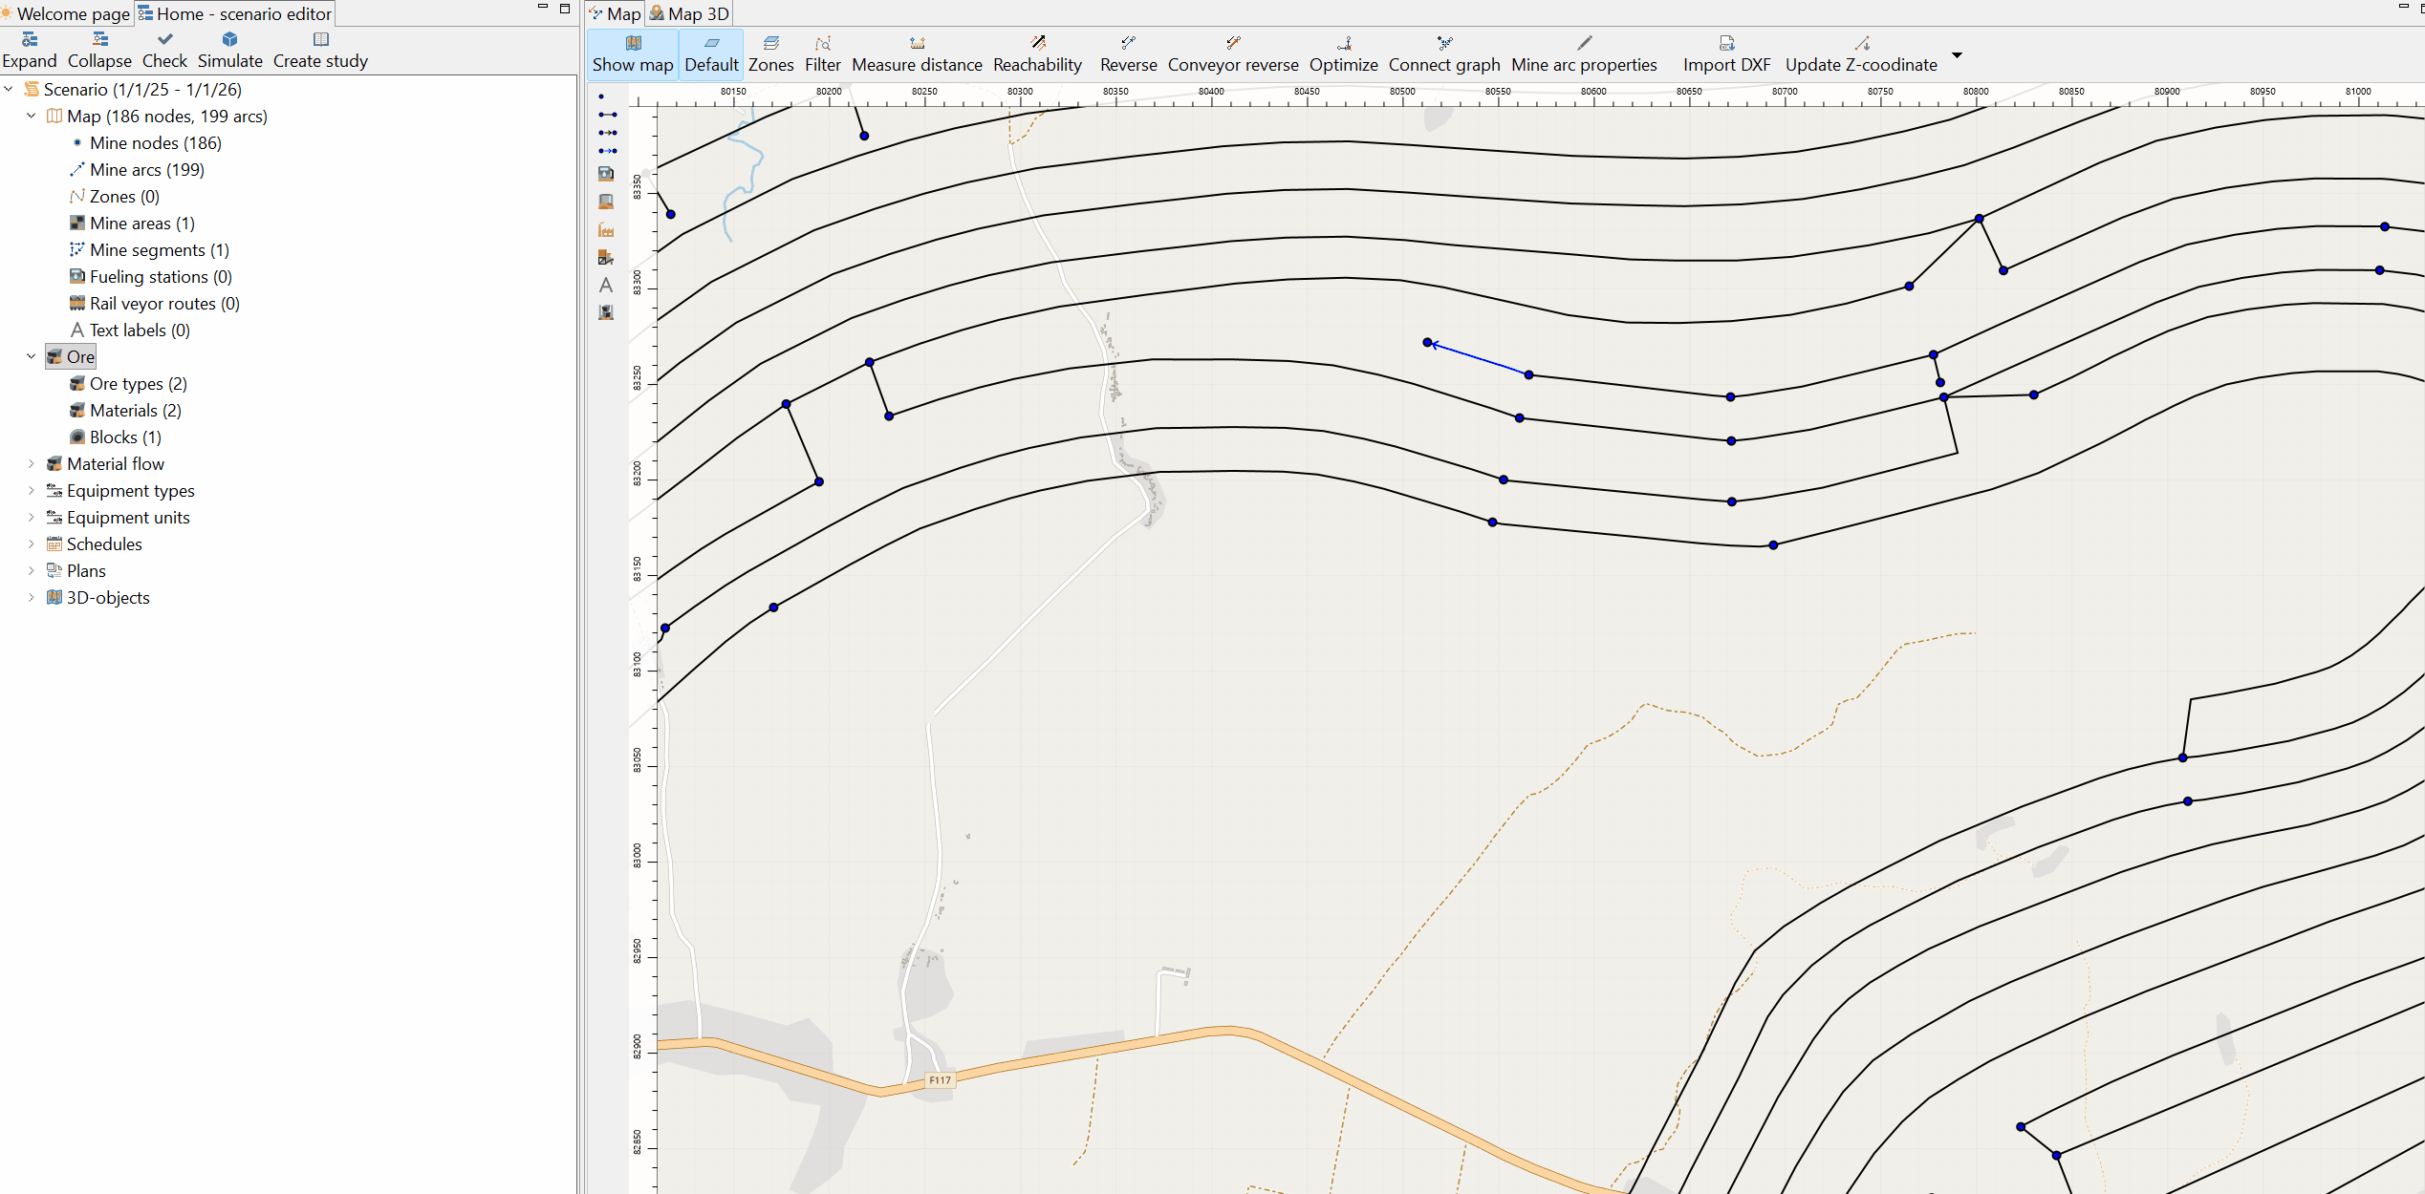The width and height of the screenshot is (2425, 1194).
Task: Switch to the Welcome page tab
Action: tap(66, 13)
